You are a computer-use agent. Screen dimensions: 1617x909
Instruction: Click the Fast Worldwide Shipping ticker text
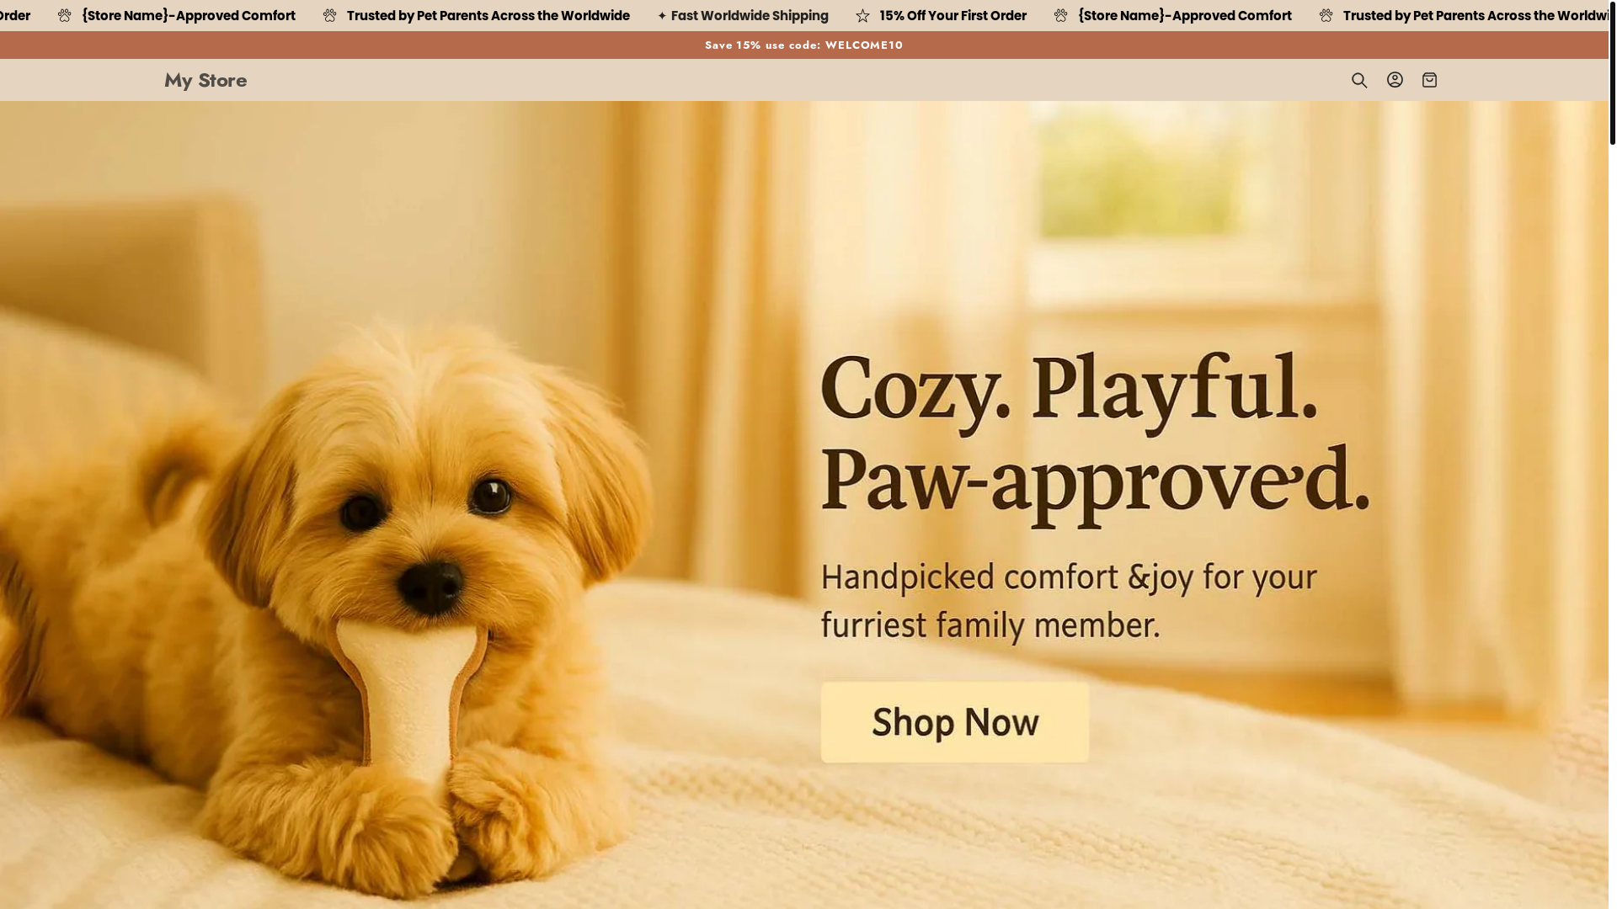click(x=750, y=16)
